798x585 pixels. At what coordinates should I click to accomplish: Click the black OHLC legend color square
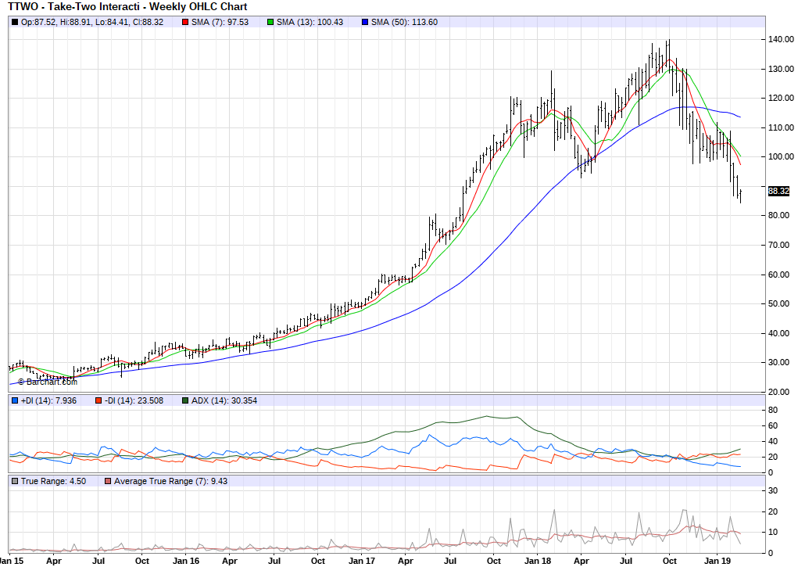(x=15, y=23)
